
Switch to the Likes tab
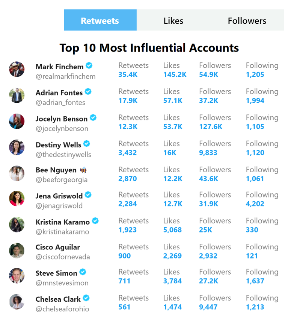pos(173,20)
